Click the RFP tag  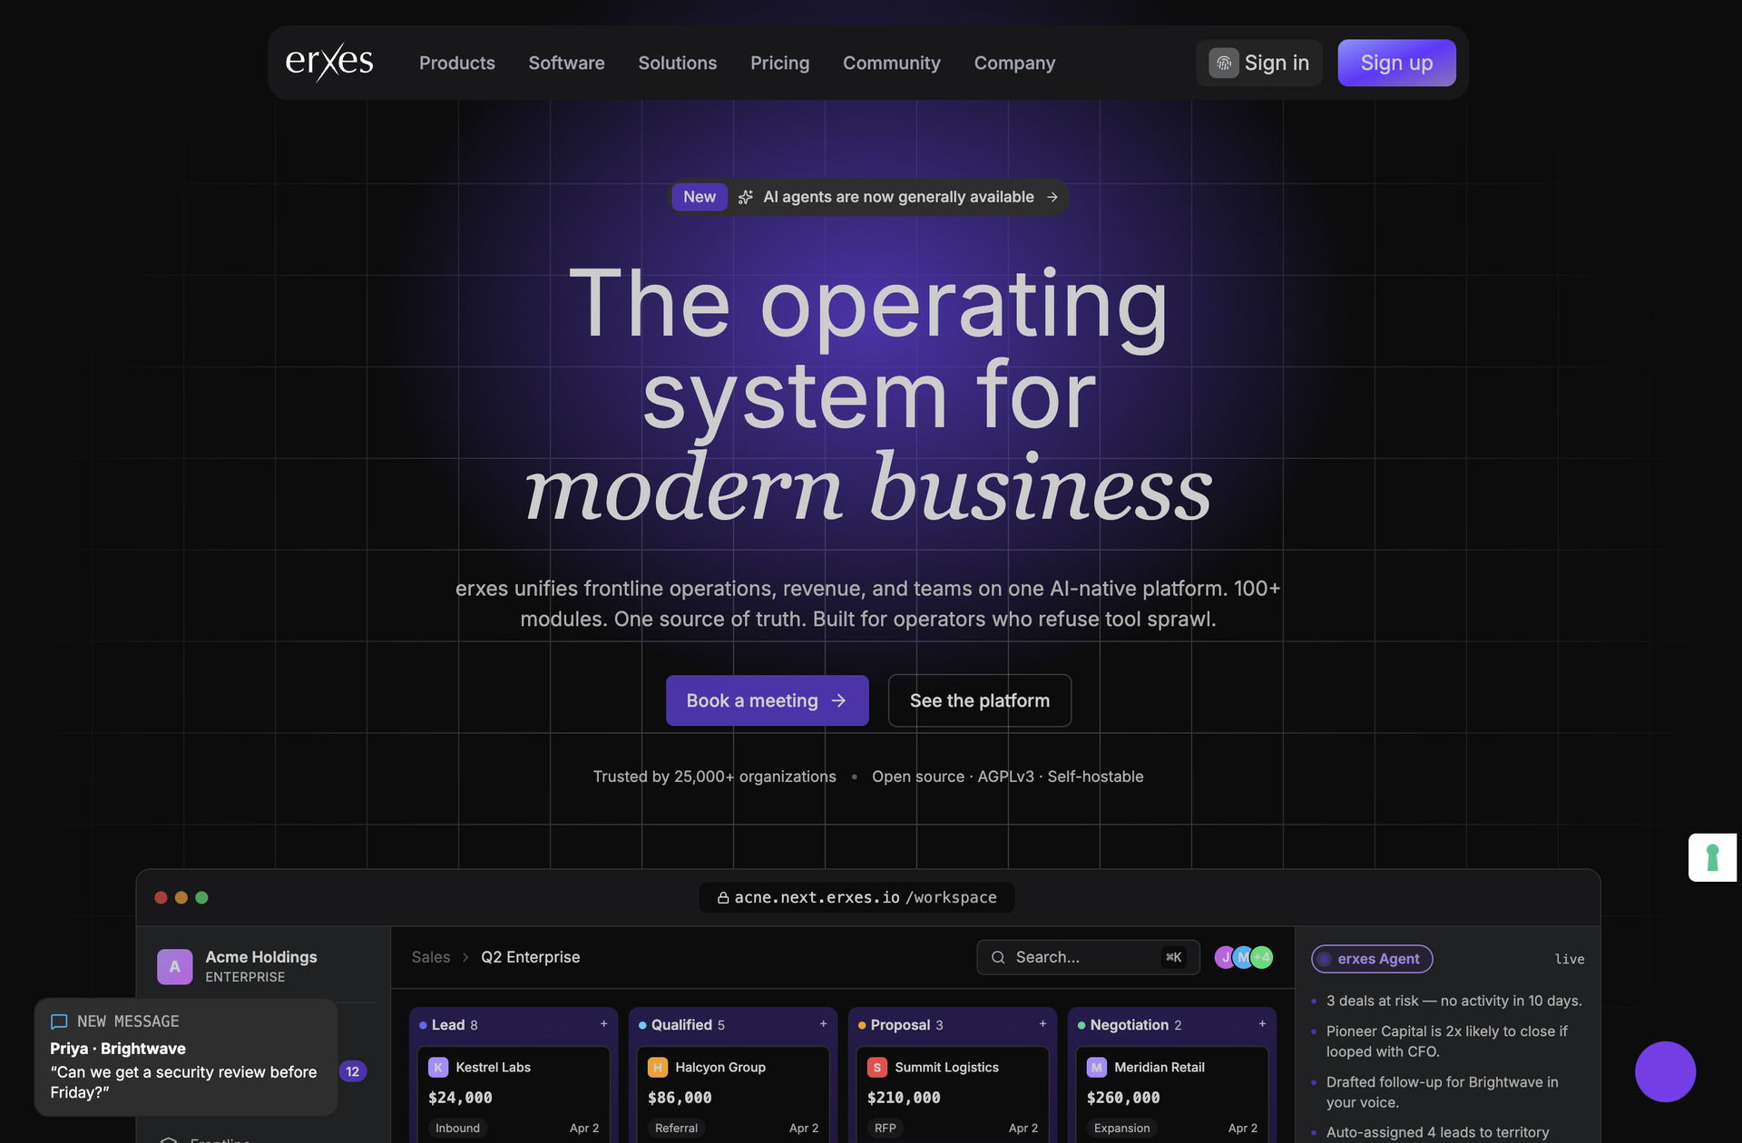click(x=886, y=1128)
